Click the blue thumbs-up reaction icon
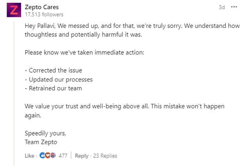This screenshot has height=166, width=242. click(42, 156)
